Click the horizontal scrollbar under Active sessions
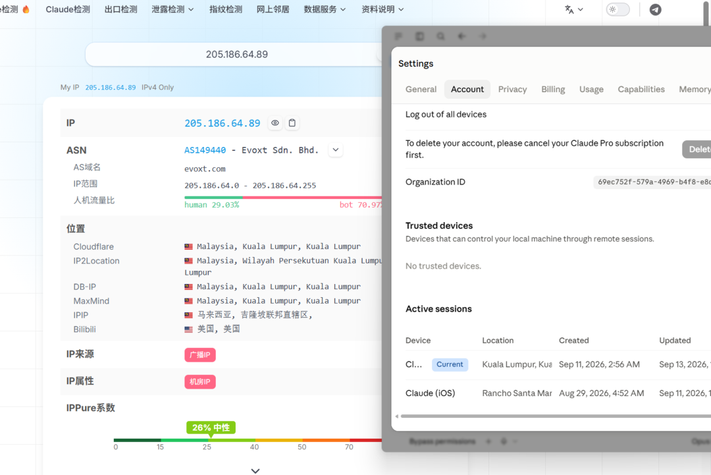Image resolution: width=711 pixels, height=475 pixels. [x=556, y=416]
